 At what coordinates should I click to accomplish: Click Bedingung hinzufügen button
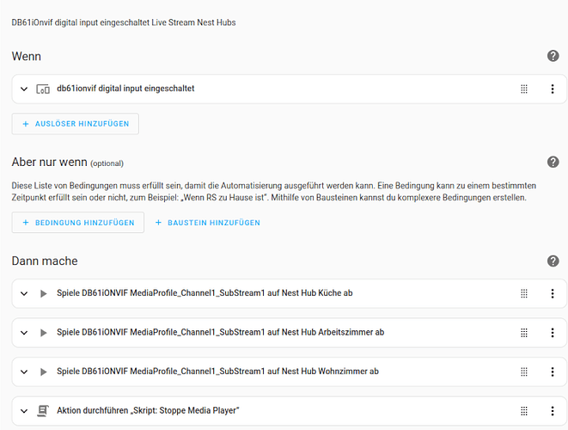(x=78, y=223)
